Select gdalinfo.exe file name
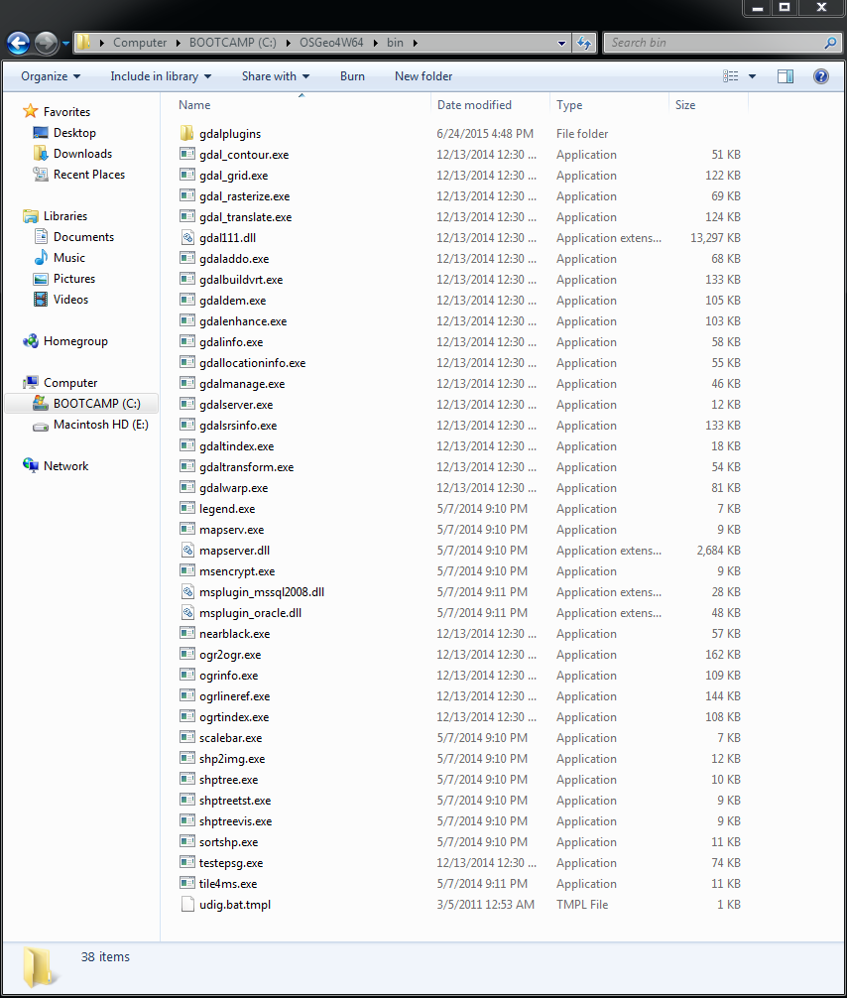Image resolution: width=847 pixels, height=998 pixels. (231, 342)
